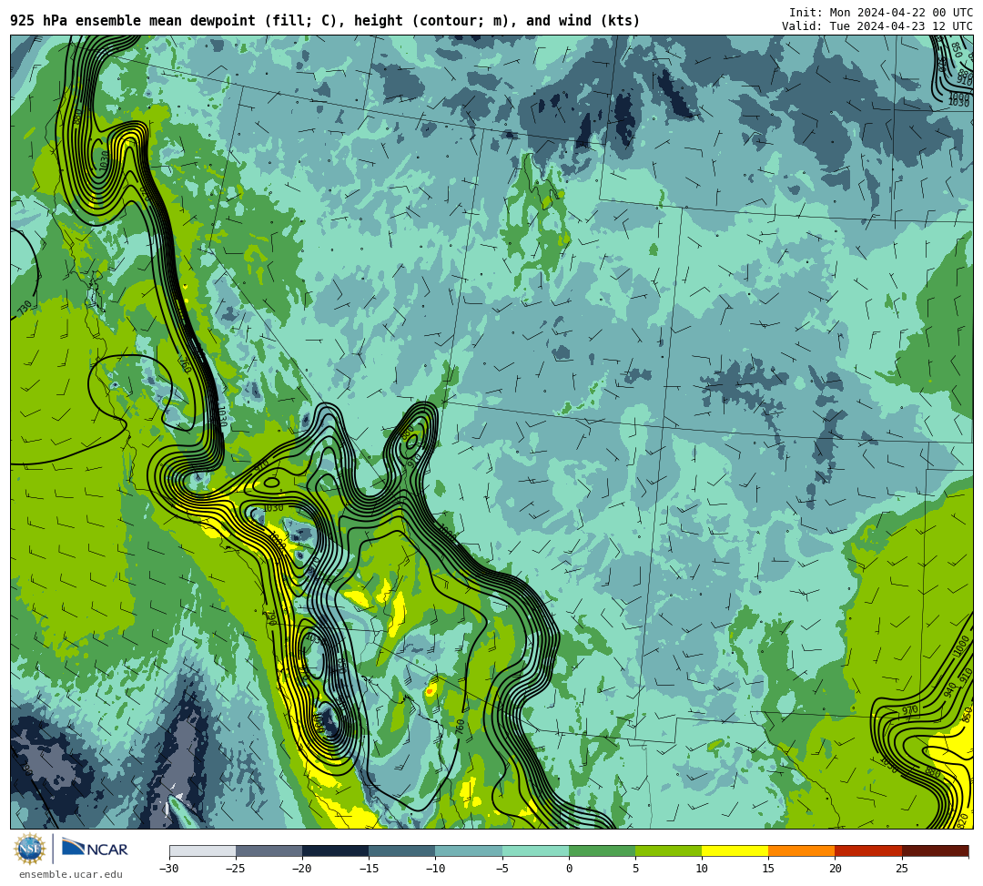Click the green colorbar segment (0 to 5)
Viewport: 983px width, 886px height.
602,850
